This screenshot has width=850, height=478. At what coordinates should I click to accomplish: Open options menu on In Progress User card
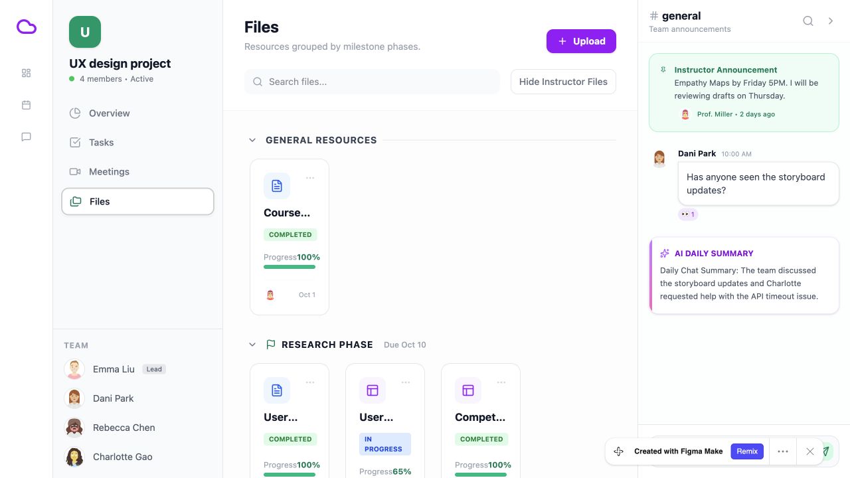click(x=406, y=382)
